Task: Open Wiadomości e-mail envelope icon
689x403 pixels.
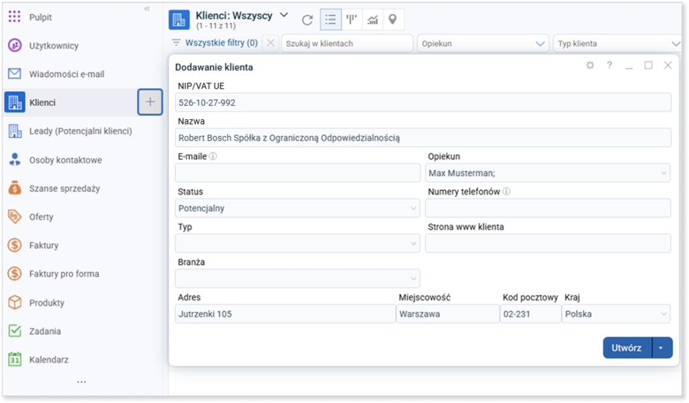Action: pos(15,74)
